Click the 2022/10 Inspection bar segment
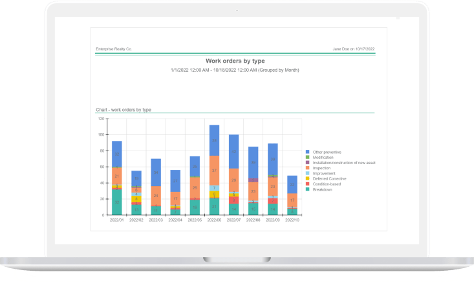The width and height of the screenshot is (474, 283). pyautogui.click(x=292, y=200)
